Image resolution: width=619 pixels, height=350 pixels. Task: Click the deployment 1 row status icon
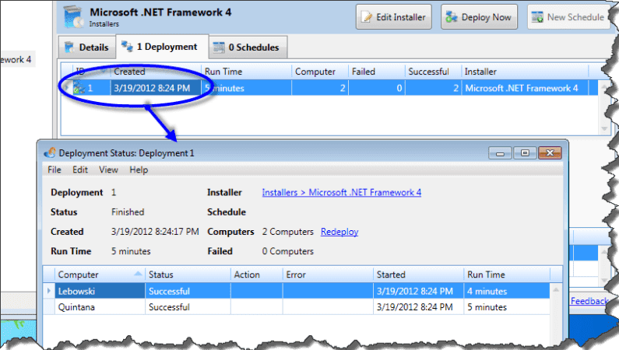coord(79,88)
